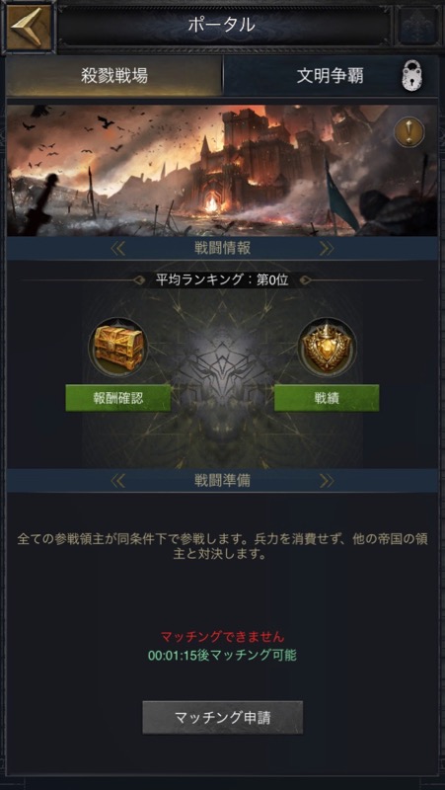Image resolution: width=445 pixels, height=790 pixels.
Task: Tap the 00:01:15後マッチング可能 countdown text
Action: click(x=222, y=656)
